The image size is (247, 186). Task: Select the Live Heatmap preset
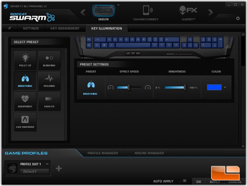(x=25, y=122)
